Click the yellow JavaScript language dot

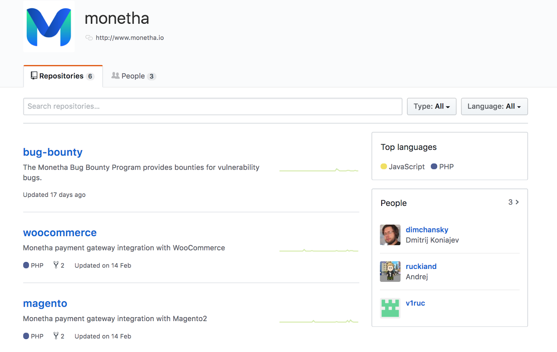tap(384, 167)
